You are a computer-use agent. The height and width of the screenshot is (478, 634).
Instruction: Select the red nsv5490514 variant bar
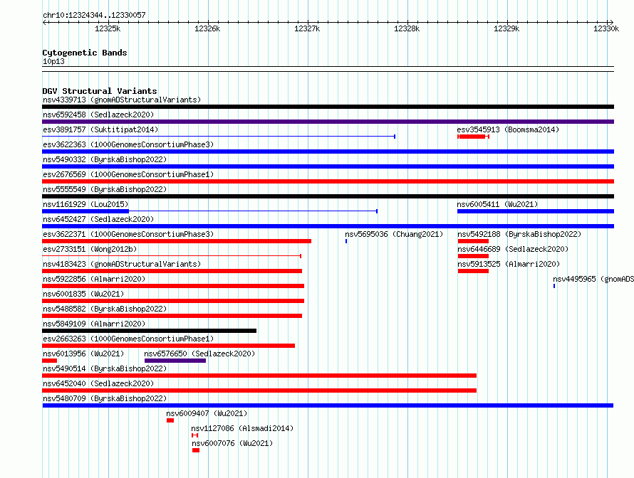[x=259, y=376]
